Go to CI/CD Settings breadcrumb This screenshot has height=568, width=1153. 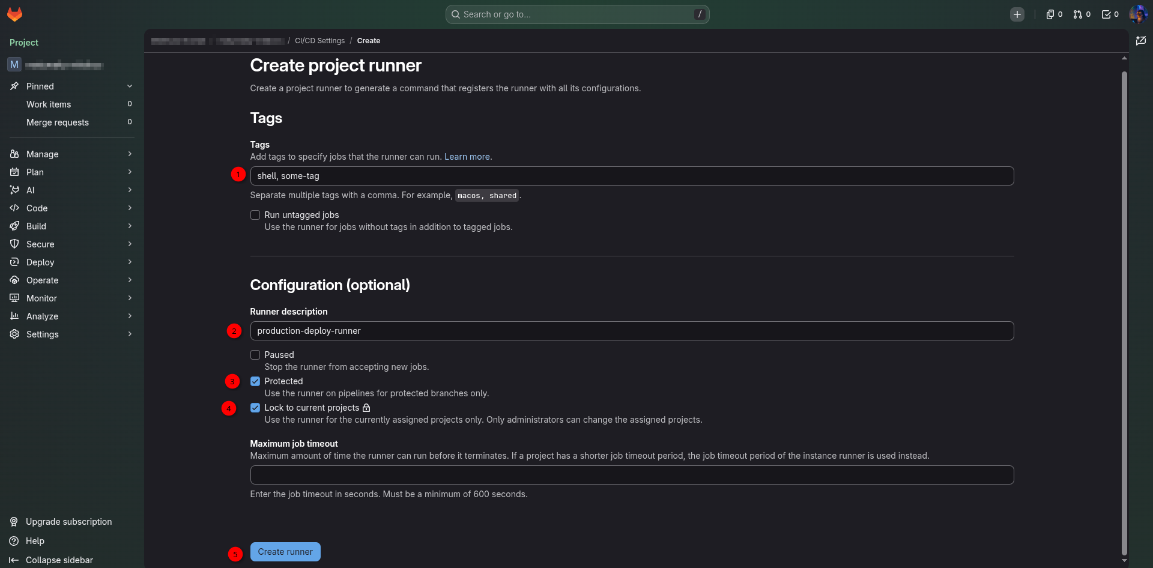click(x=319, y=41)
